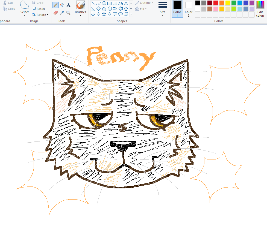This screenshot has width=267, height=238.
Task: Choose the Pentagon shape
Action: coord(104,9)
